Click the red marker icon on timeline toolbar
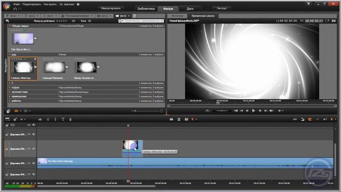Screen dimensions: 341x192 tap(192, 119)
